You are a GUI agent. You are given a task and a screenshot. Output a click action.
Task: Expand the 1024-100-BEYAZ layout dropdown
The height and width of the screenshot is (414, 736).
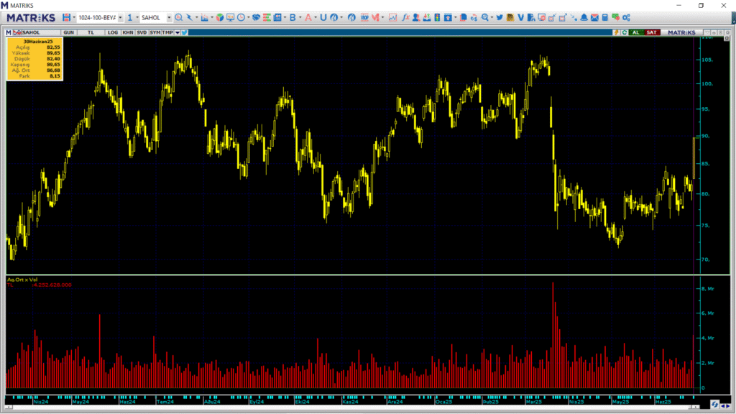[120, 17]
